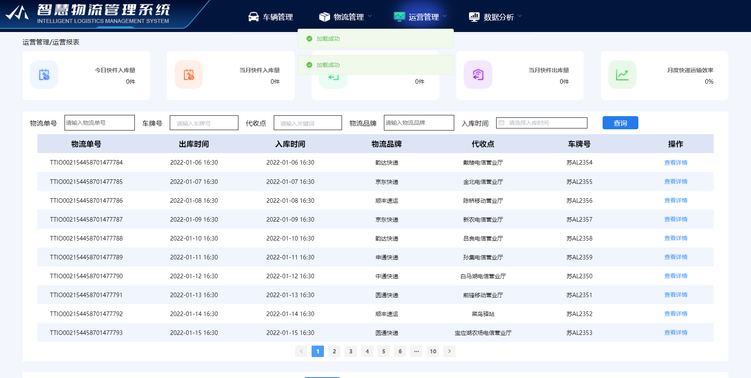
Task: Click the 月度快递运输效率 card value 0%
Action: [709, 82]
